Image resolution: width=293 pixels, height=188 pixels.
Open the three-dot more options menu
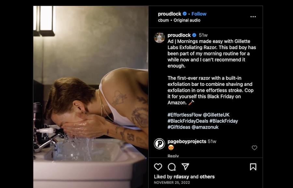click(x=253, y=17)
